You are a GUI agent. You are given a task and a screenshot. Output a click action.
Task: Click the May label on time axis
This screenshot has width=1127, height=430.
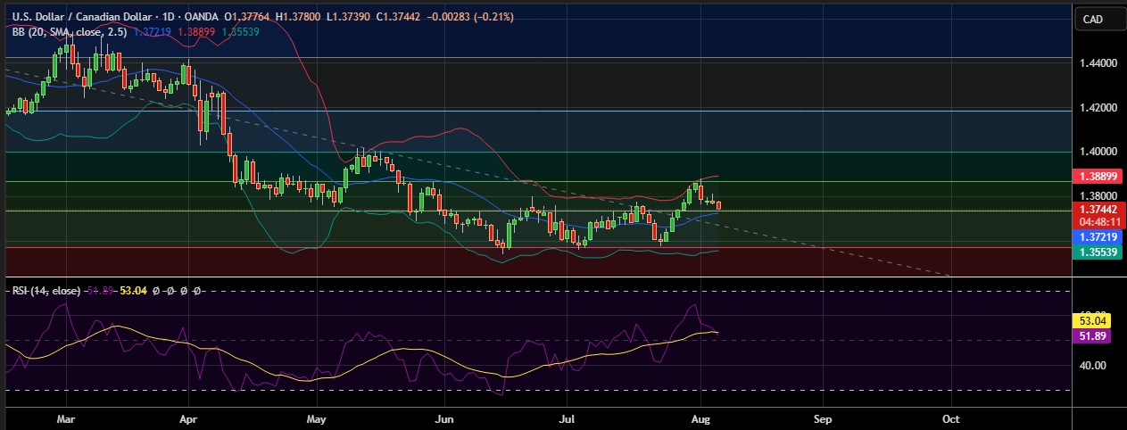tap(317, 418)
